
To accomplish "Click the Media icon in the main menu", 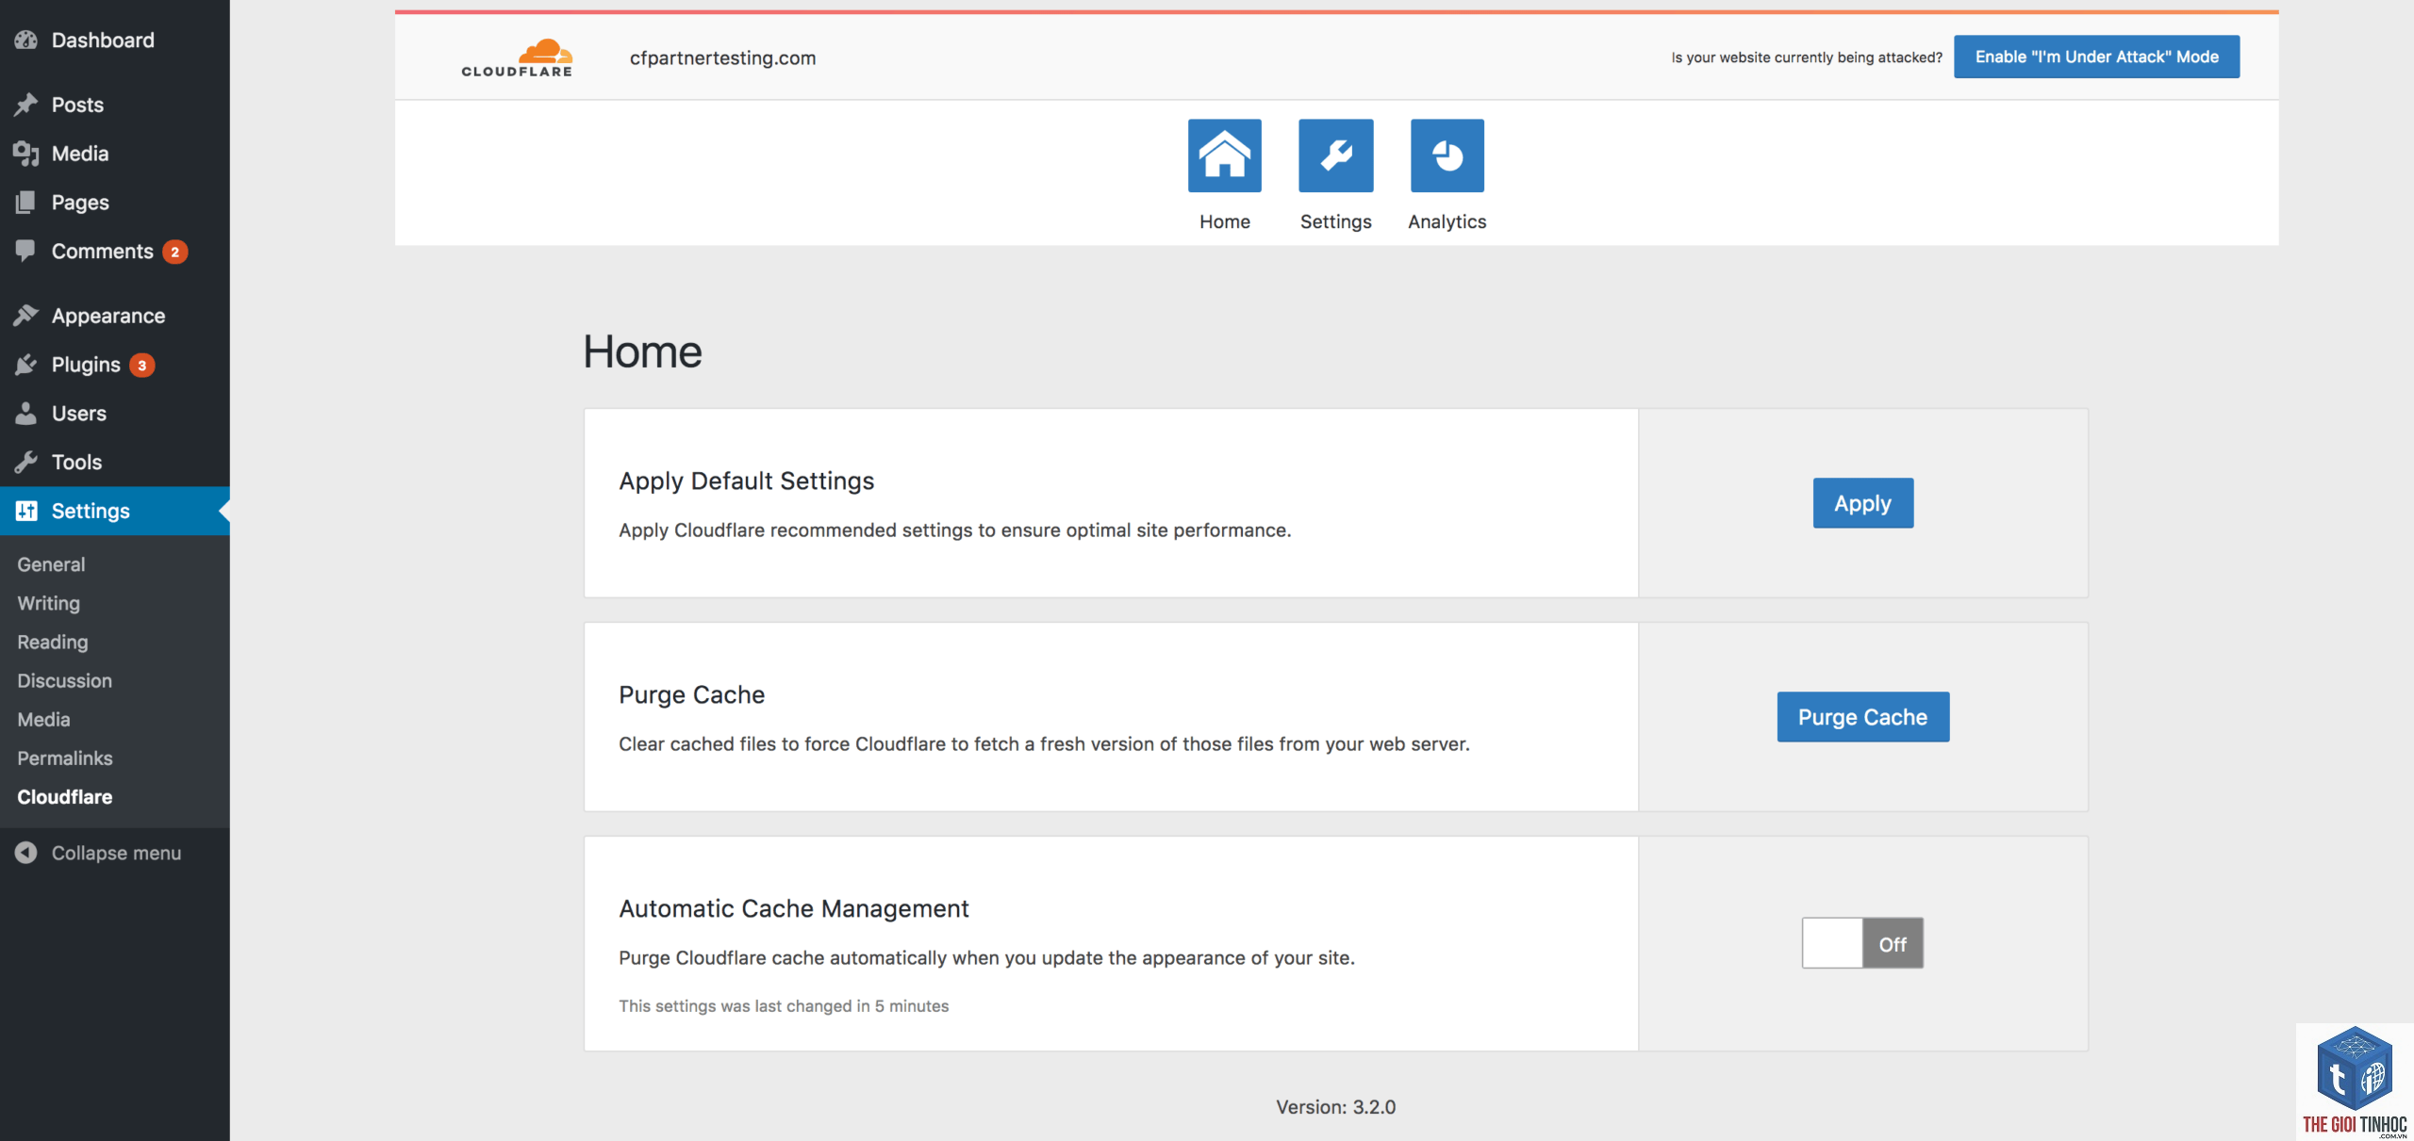I will (x=25, y=153).
